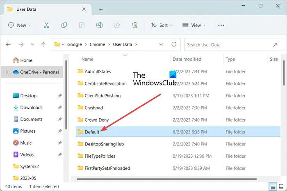Image resolution: width=287 pixels, height=191 pixels.
Task: Go forward with the right arrow
Action: (x=21, y=44)
